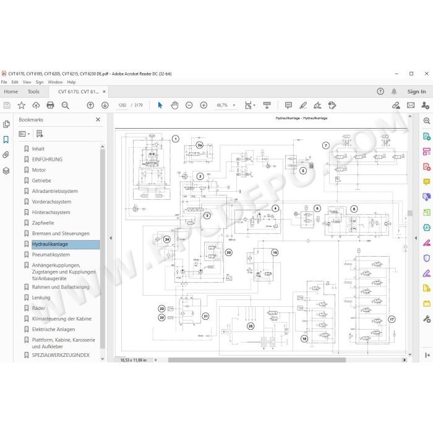Collapse the left navigation pane arrow
Viewport: 433px width, 433px height.
(111, 238)
